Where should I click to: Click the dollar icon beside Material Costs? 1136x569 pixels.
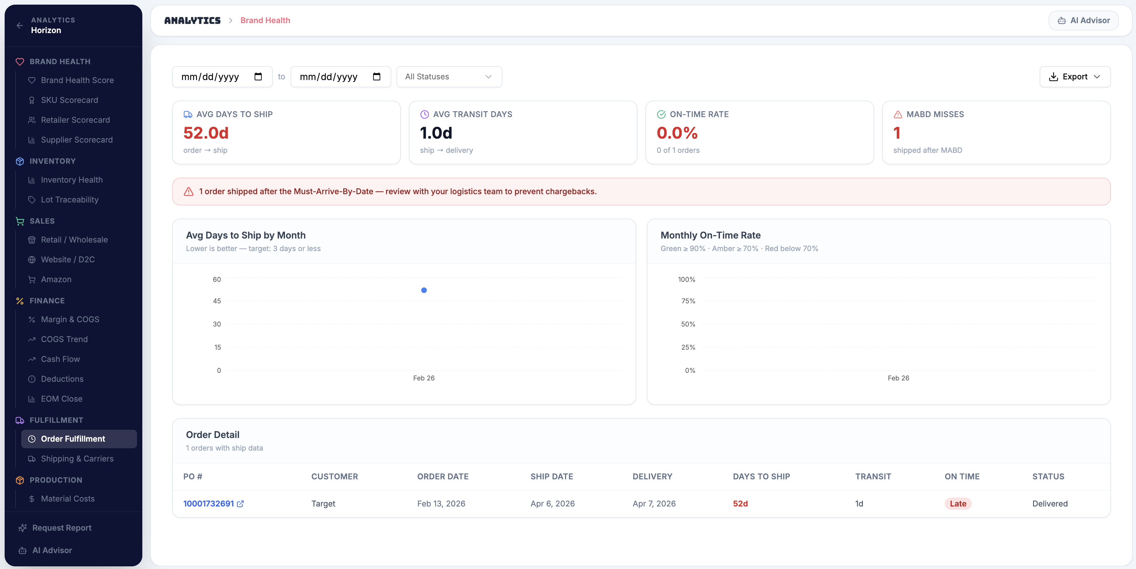click(32, 499)
